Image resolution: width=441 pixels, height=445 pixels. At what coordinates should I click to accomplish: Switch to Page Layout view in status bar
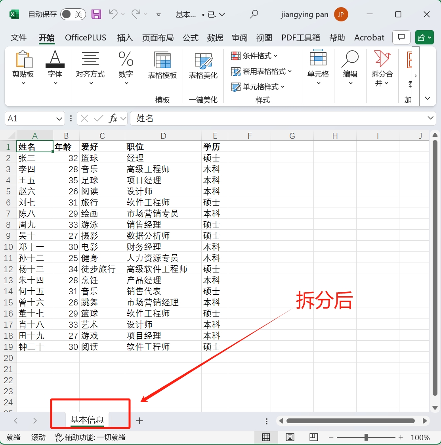tap(290, 437)
